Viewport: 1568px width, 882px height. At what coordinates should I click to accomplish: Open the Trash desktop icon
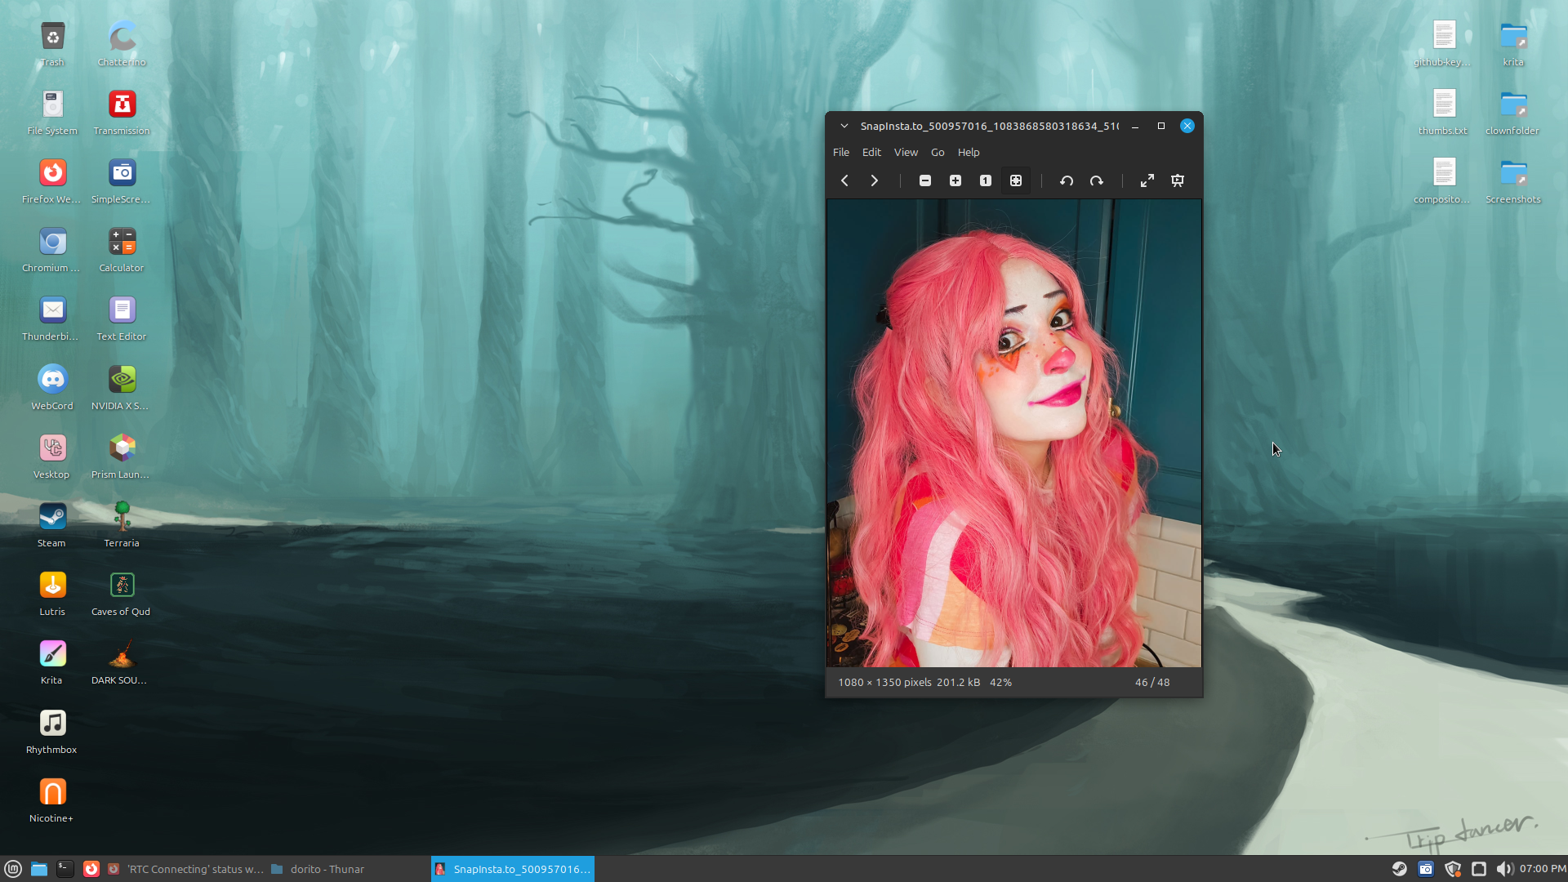[52, 44]
